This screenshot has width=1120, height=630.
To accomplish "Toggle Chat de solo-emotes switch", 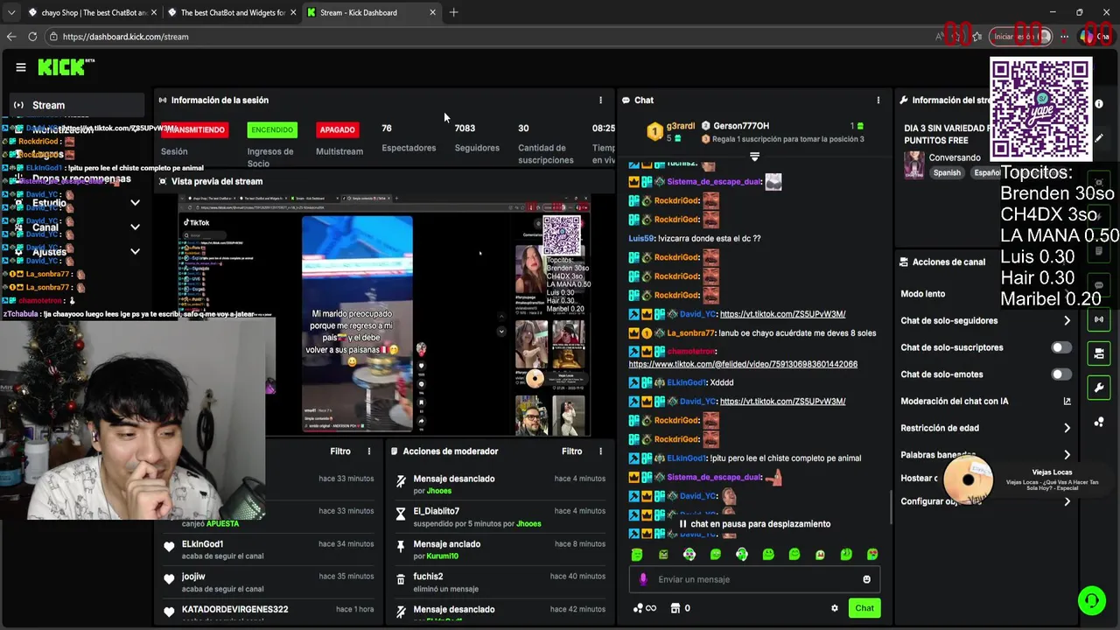I will pos(1061,374).
